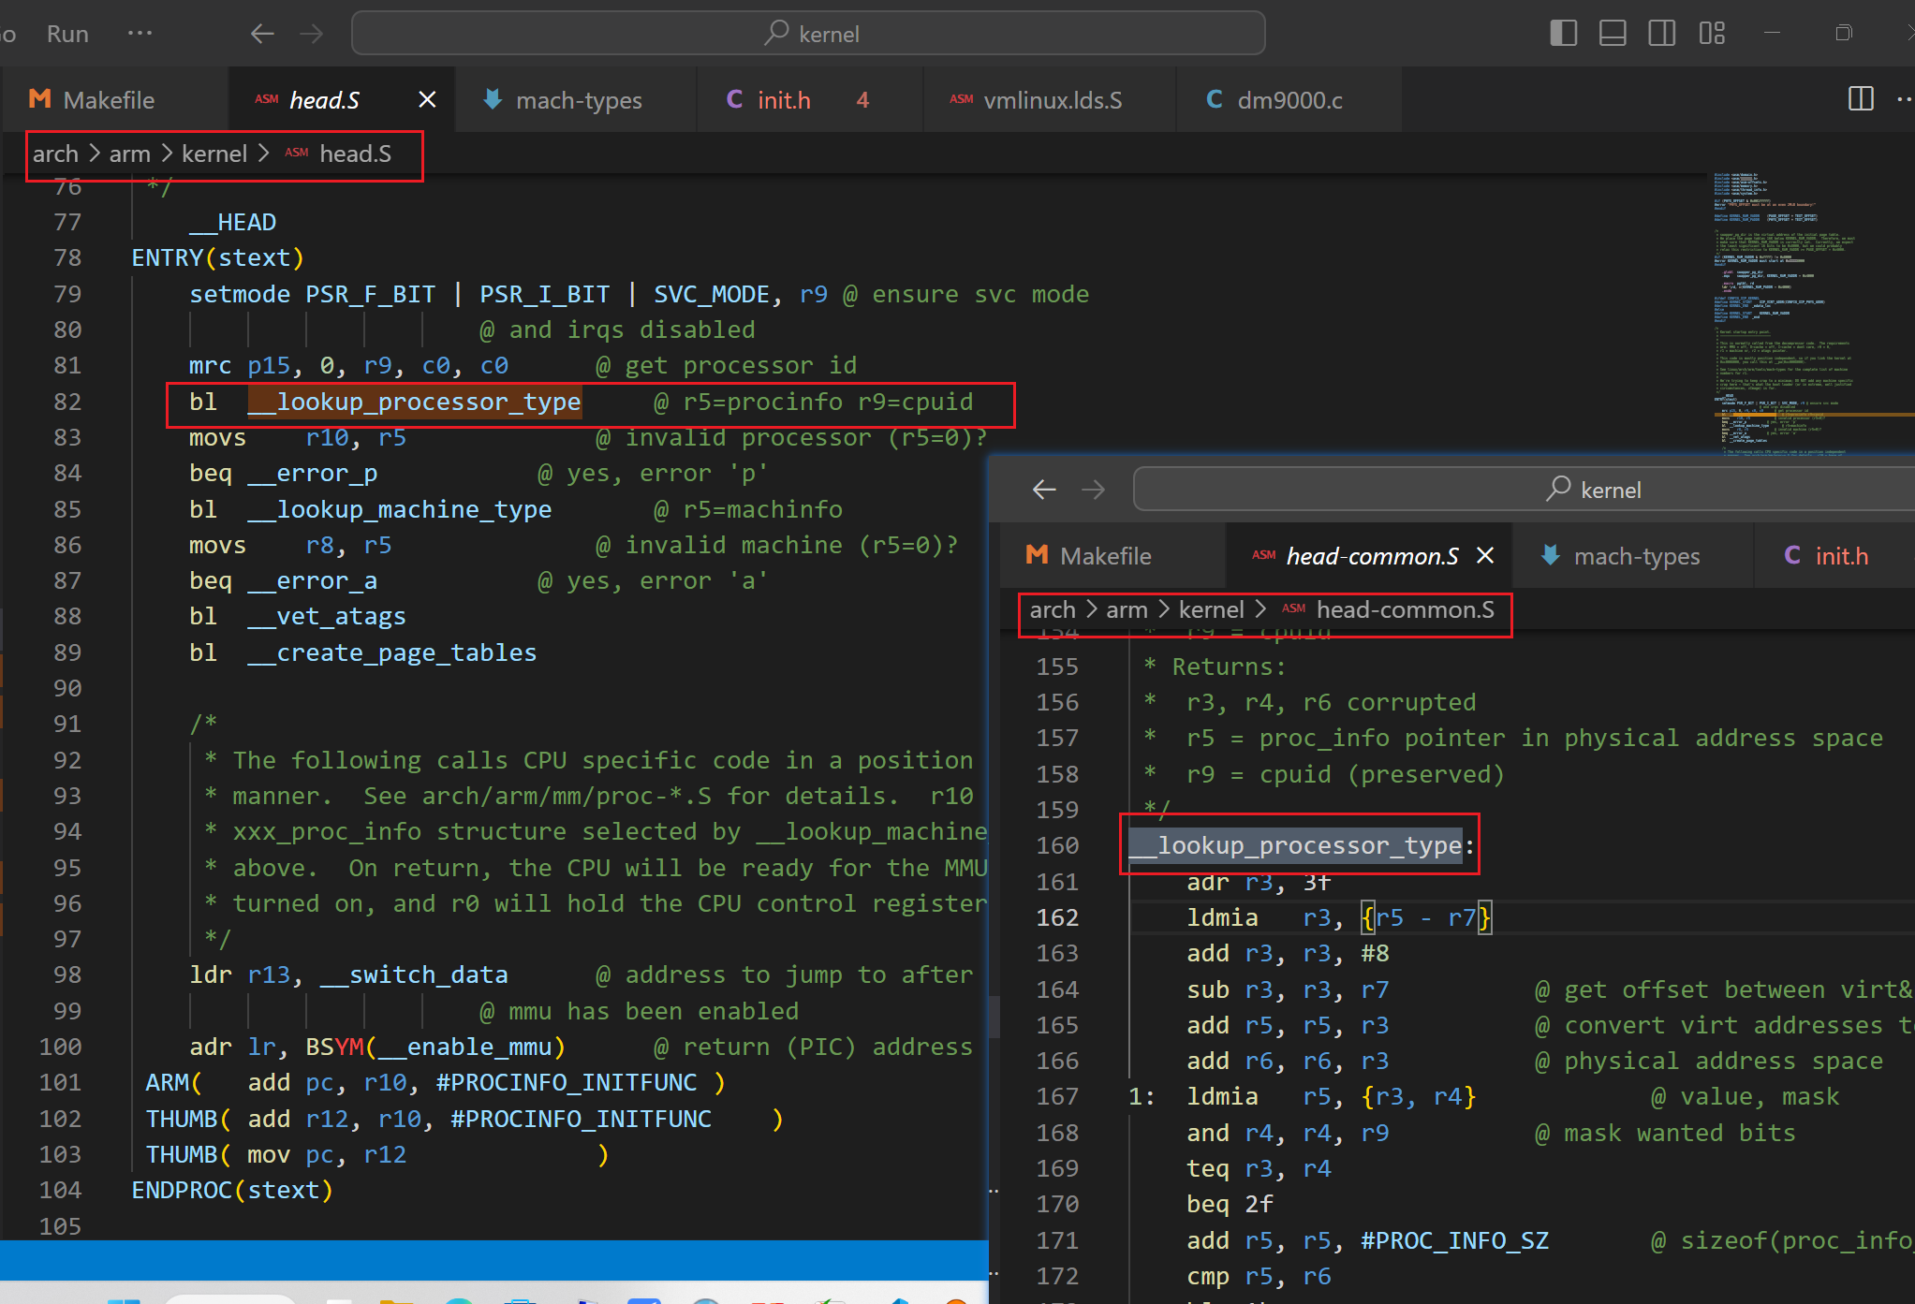Go back with the left arrow in main window
The width and height of the screenshot is (1915, 1304).
tap(262, 34)
